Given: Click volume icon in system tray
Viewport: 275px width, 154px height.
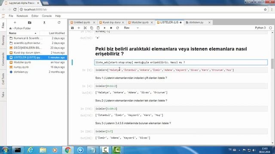Looking at the screenshot, I should 254,150.
